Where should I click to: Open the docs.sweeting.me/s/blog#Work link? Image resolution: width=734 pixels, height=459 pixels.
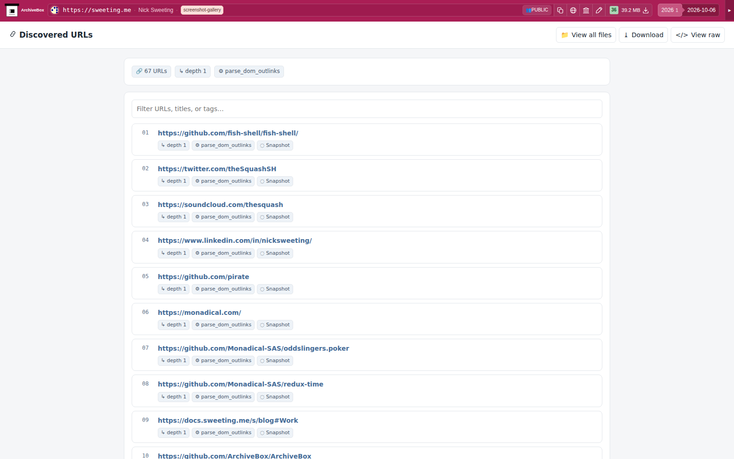[228, 420]
